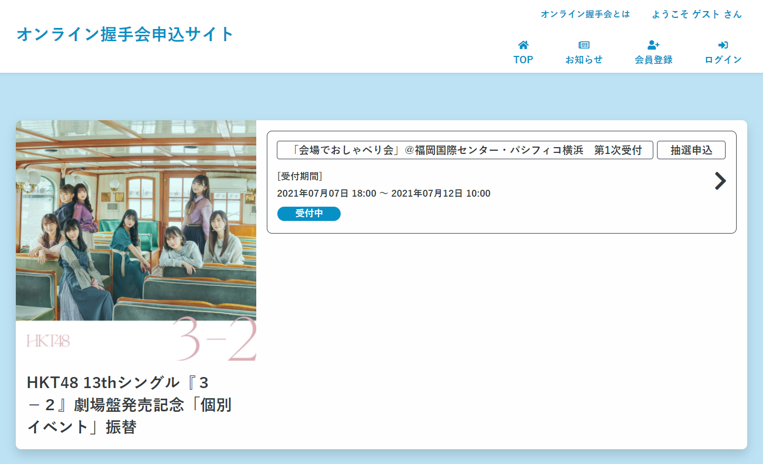Click the オンライン握手会申込サイト site title
Viewport: 763px width, 464px height.
tap(125, 34)
